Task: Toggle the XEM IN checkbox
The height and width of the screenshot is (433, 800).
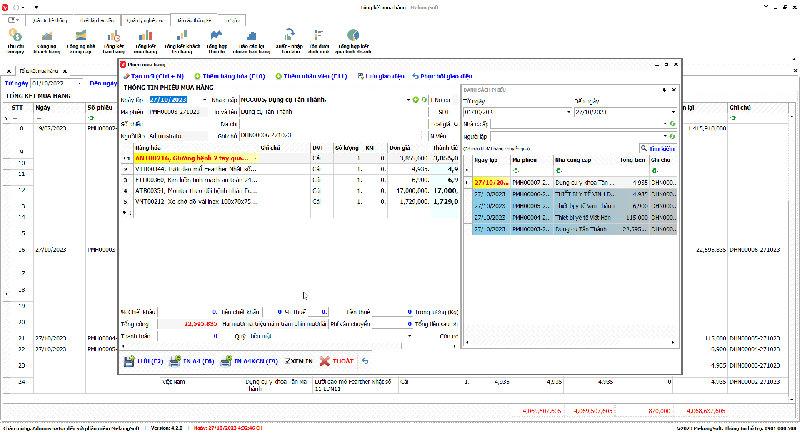Action: (287, 361)
